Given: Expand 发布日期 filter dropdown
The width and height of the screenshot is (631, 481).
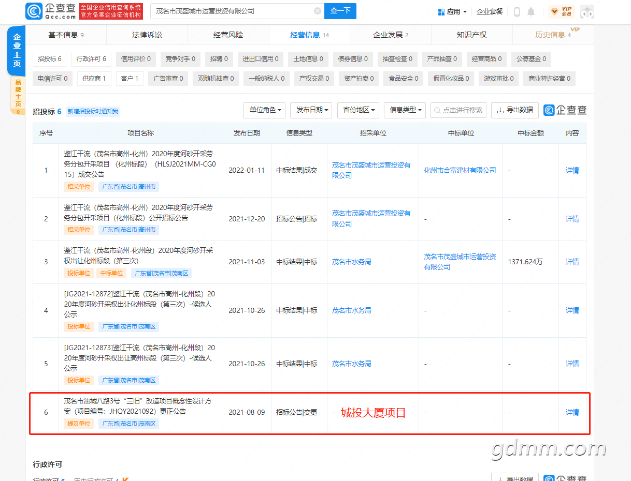Looking at the screenshot, I should click(311, 110).
